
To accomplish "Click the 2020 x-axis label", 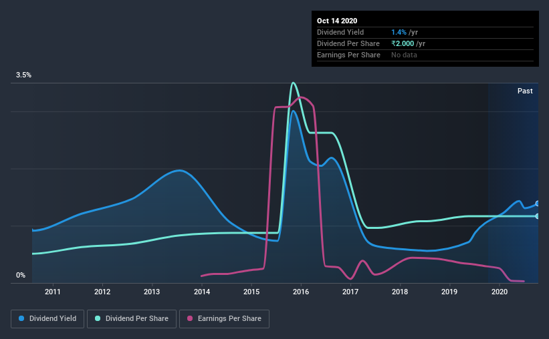I will (x=500, y=292).
